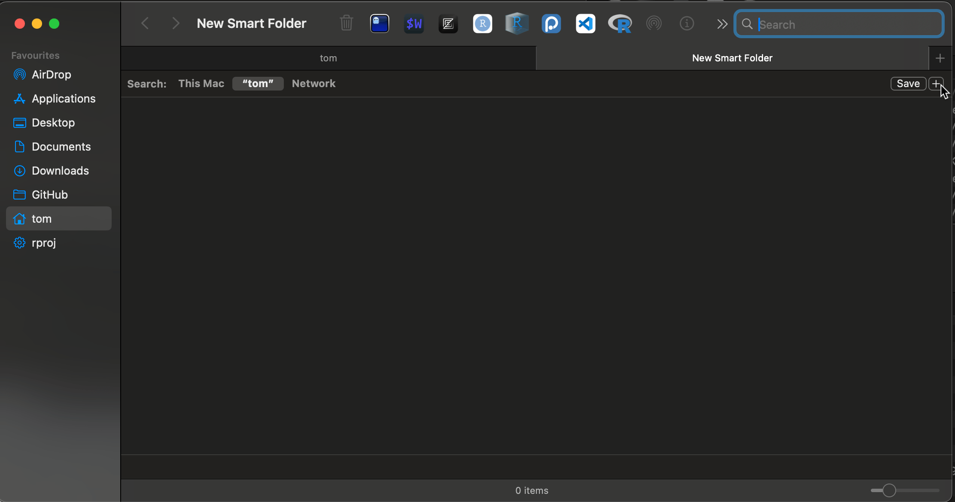Select Network search scope
This screenshot has height=502, width=955.
(313, 83)
